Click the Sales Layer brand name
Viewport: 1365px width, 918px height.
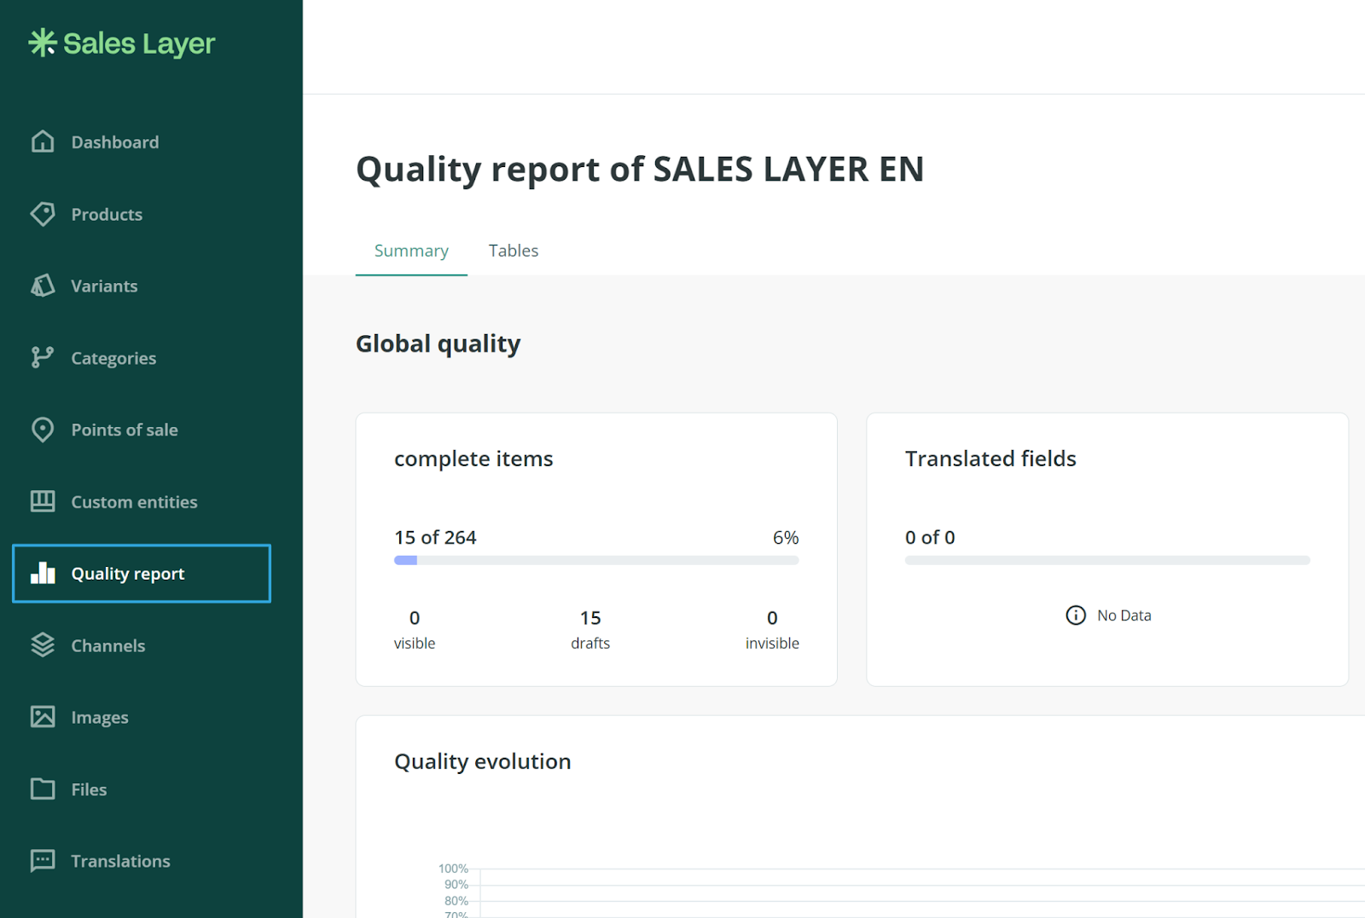pos(139,43)
